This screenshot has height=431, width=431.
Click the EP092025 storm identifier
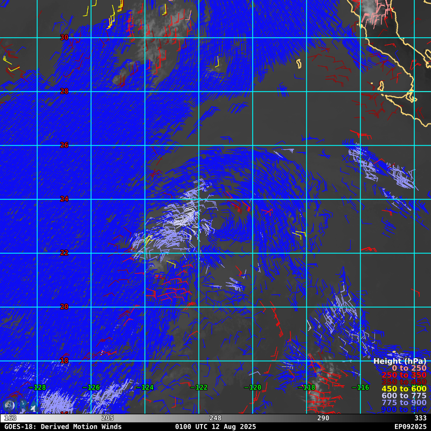(x=410, y=427)
